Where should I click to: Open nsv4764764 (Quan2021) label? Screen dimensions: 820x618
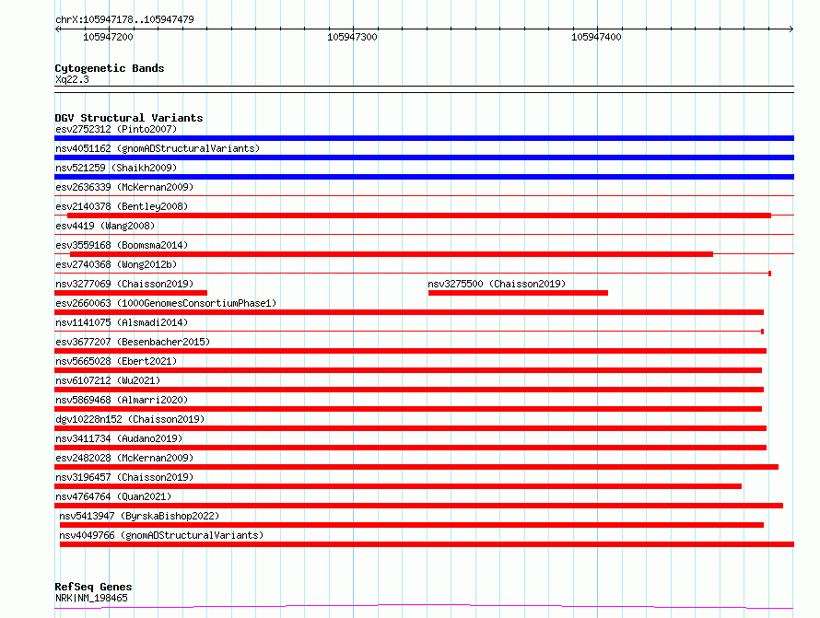coord(113,496)
